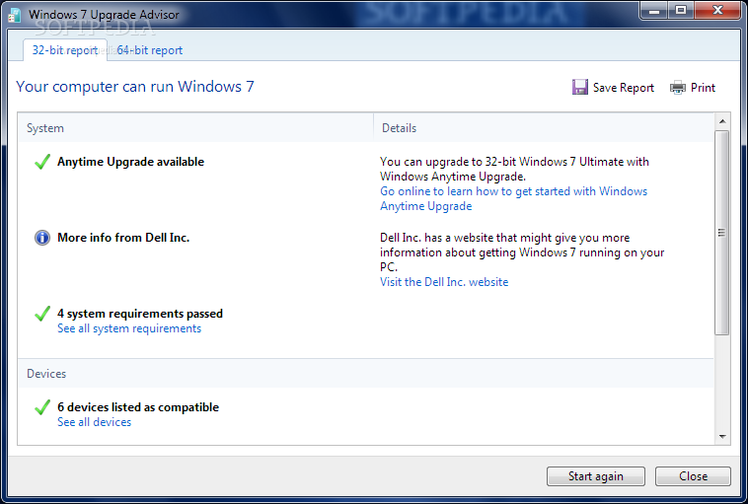The width and height of the screenshot is (748, 504).
Task: Click the green checkmark next to Anytime Upgrade available
Action: (x=42, y=162)
